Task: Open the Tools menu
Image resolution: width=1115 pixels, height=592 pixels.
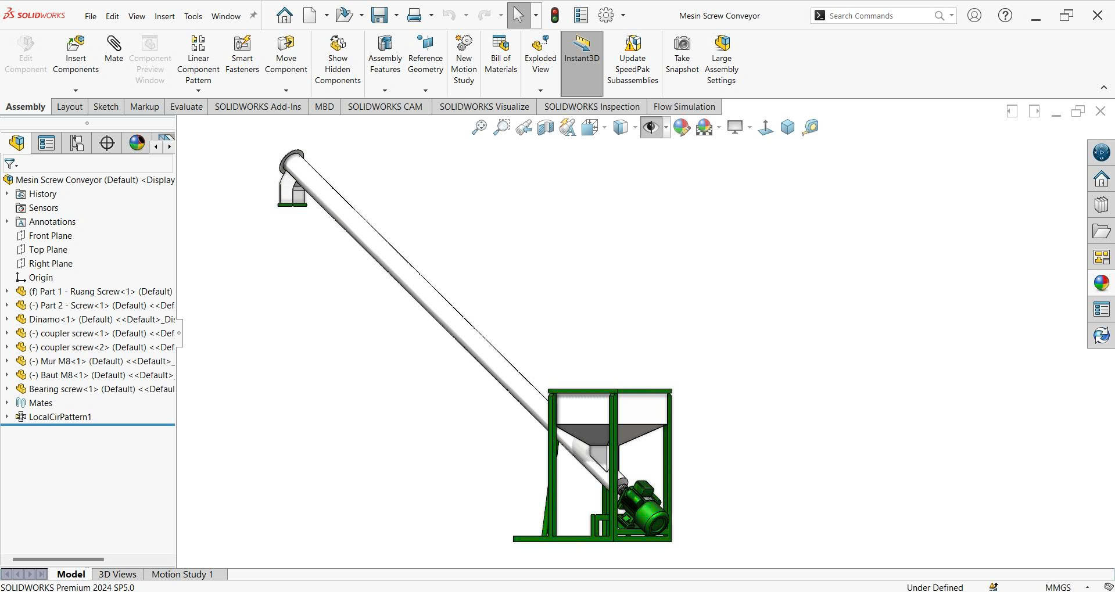Action: [193, 16]
